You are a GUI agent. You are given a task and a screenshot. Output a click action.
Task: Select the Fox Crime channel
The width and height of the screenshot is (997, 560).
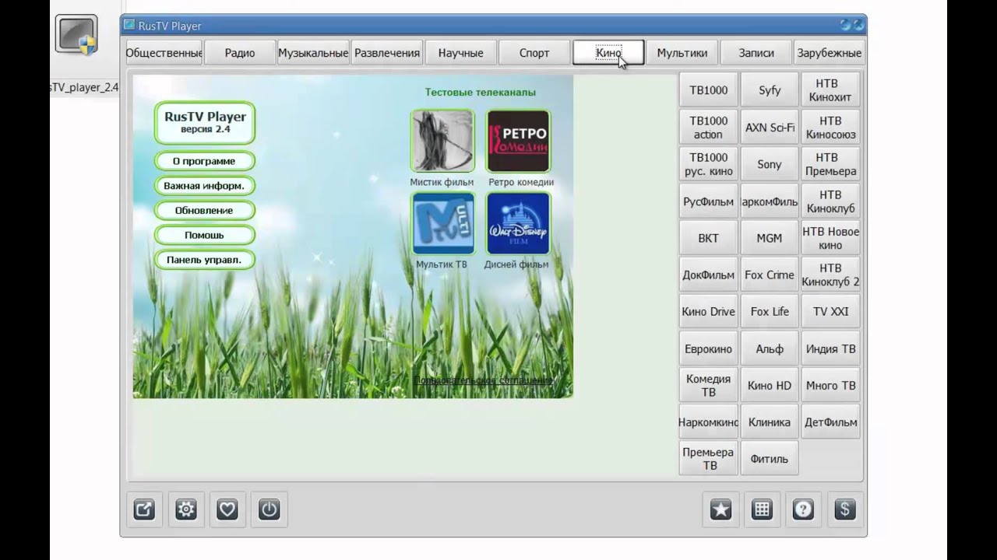coord(770,275)
